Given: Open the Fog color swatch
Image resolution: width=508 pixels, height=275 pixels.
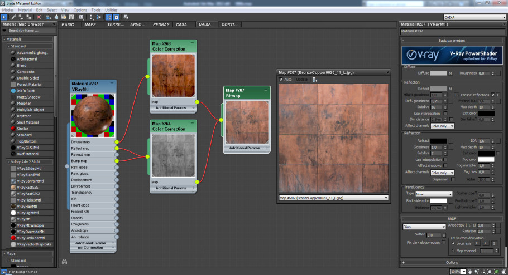Looking at the screenshot, I should click(x=486, y=159).
